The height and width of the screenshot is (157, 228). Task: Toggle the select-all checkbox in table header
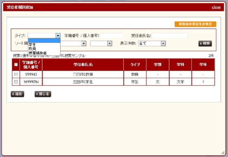tap(16, 65)
